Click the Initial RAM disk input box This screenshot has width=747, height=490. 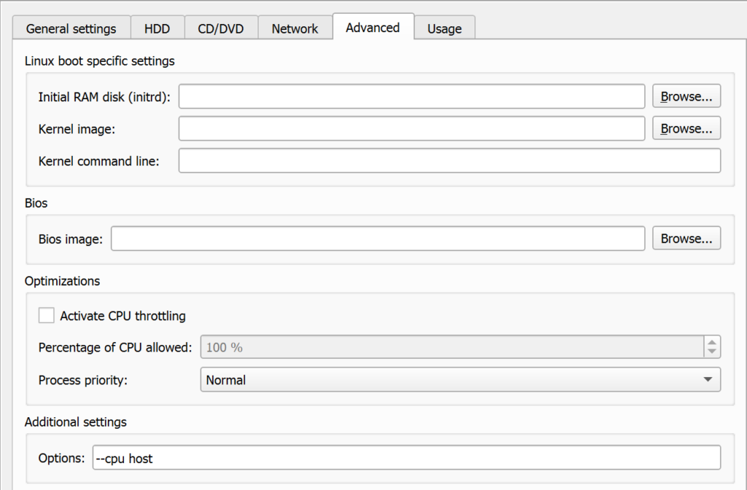[412, 96]
